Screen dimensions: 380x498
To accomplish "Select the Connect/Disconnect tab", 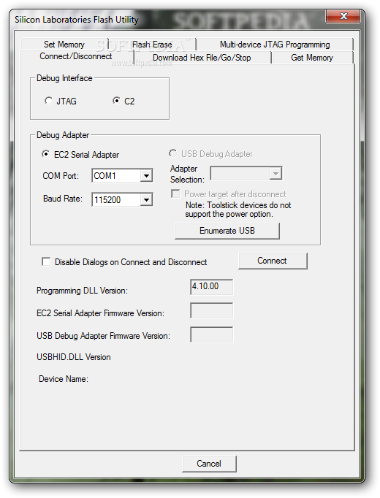I will pyautogui.click(x=76, y=56).
